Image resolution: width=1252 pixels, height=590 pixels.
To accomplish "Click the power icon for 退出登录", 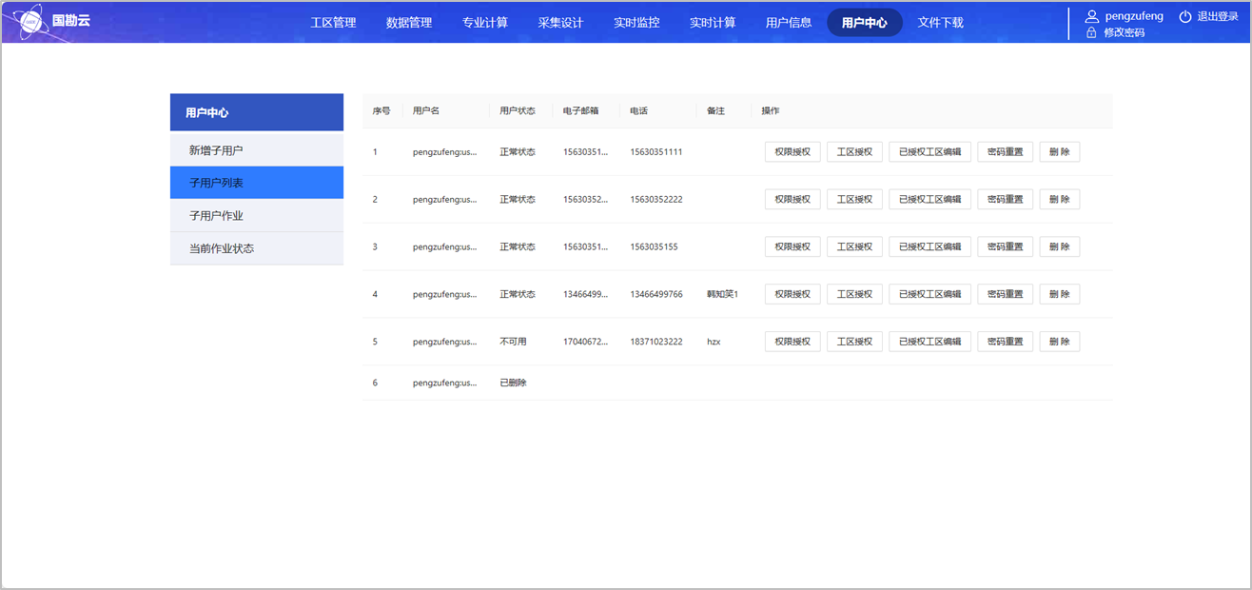I will 1185,16.
